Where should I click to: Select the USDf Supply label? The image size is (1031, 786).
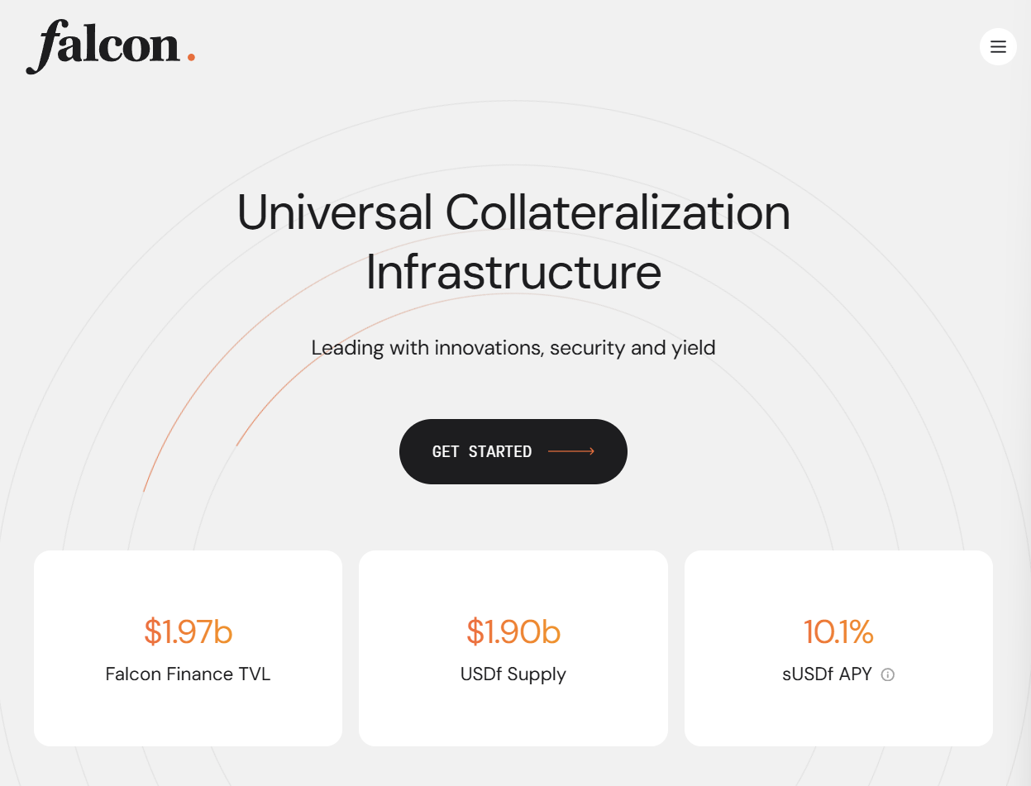tap(513, 674)
